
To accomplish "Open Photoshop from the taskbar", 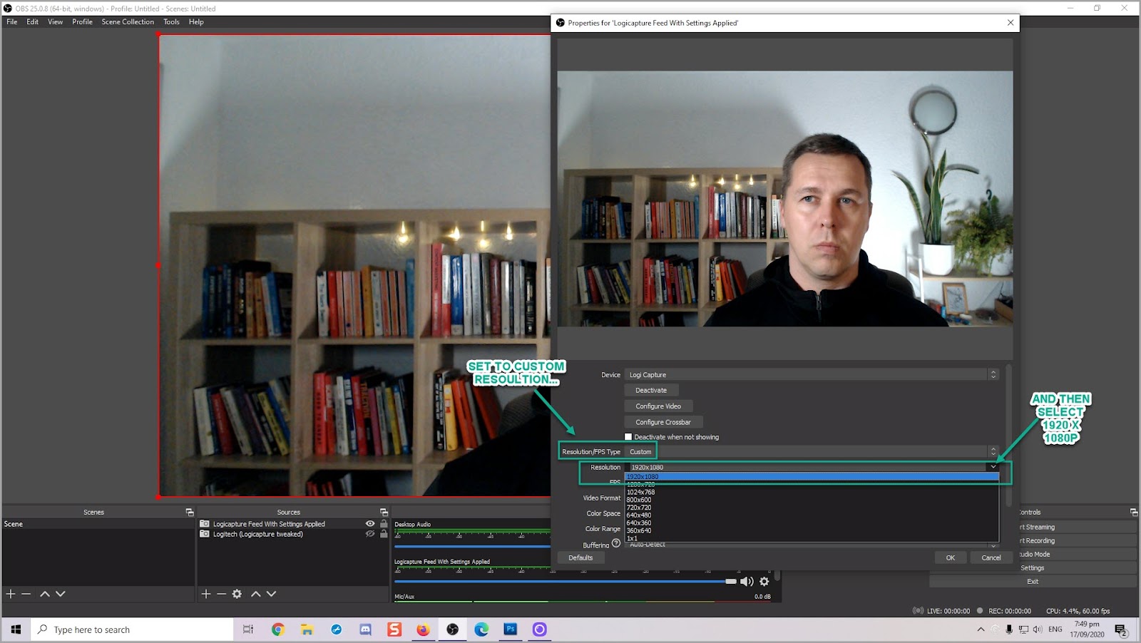I will click(x=511, y=629).
